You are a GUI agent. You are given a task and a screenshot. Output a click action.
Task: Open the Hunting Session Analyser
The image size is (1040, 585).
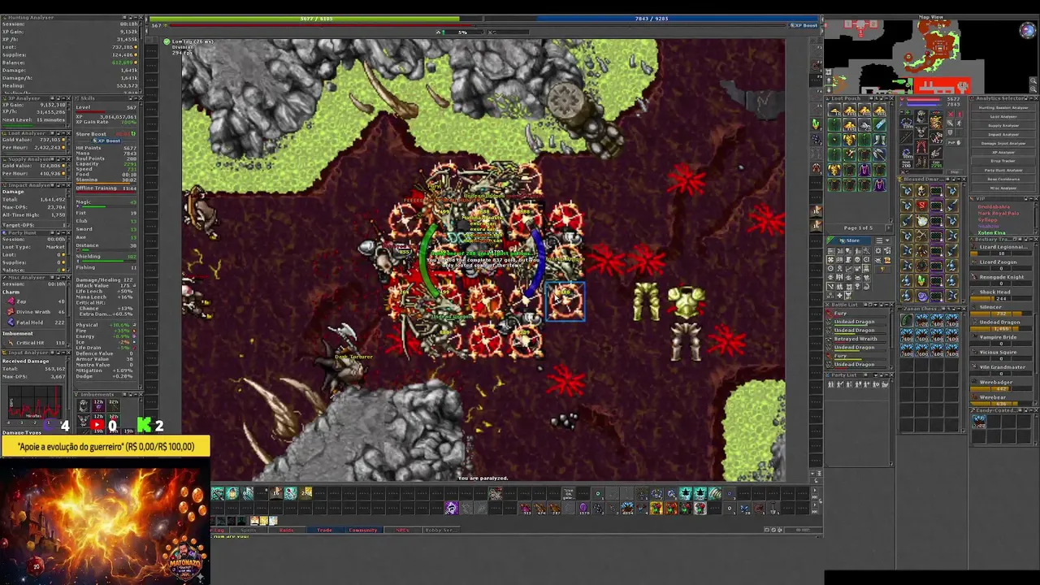[x=1003, y=107]
